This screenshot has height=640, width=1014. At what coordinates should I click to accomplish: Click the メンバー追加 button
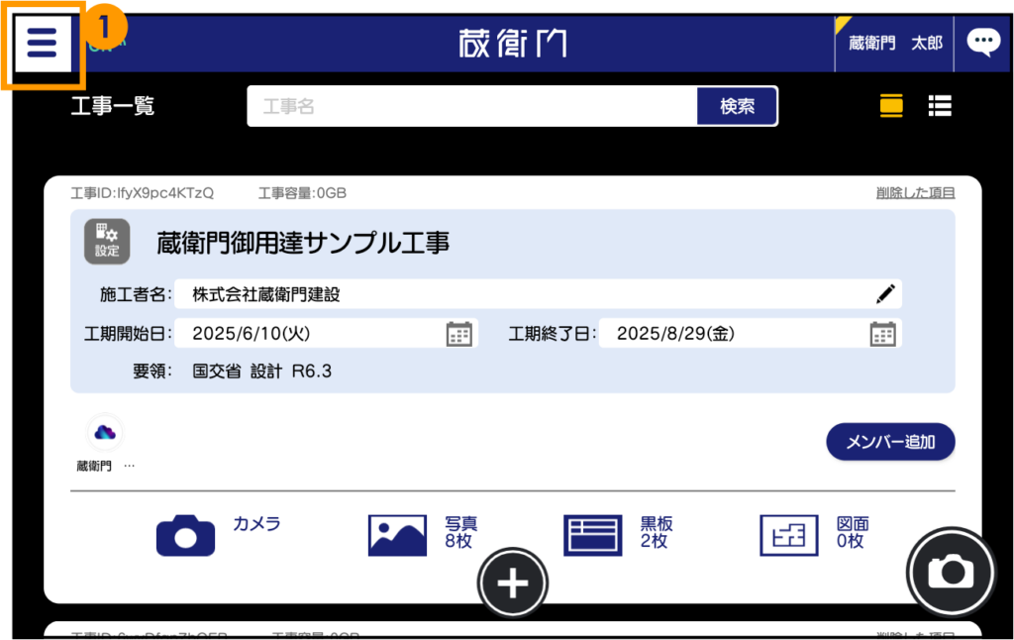click(x=889, y=442)
